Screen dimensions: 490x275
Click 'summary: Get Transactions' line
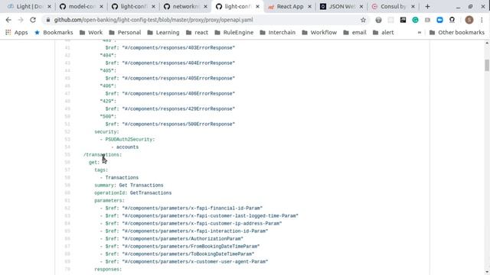click(129, 185)
